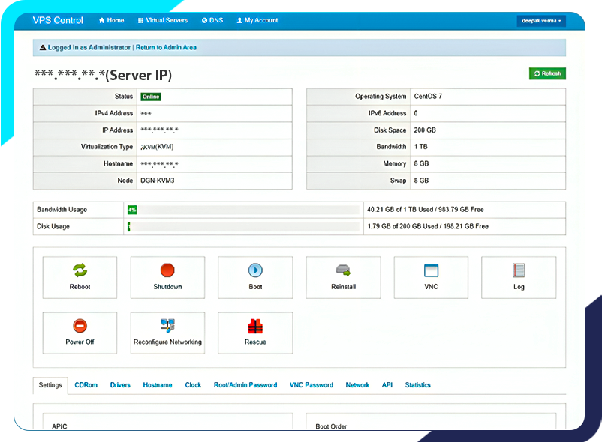Click the Rescue life vest icon
This screenshot has height=442, width=602.
point(255,327)
